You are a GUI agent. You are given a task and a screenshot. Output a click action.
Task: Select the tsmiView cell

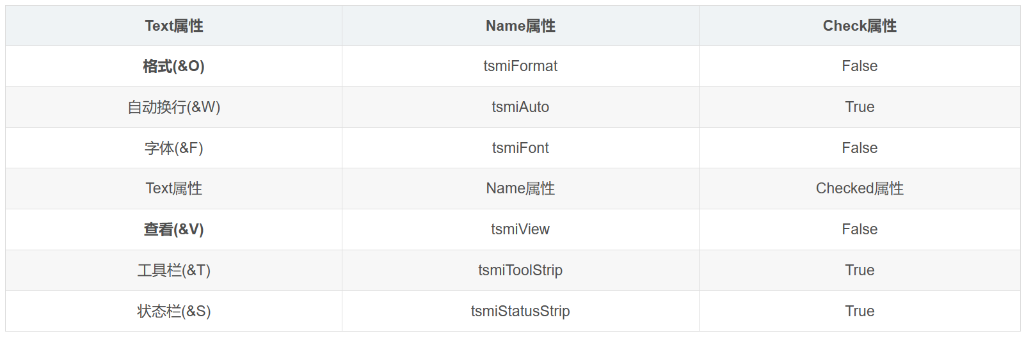tap(520, 229)
